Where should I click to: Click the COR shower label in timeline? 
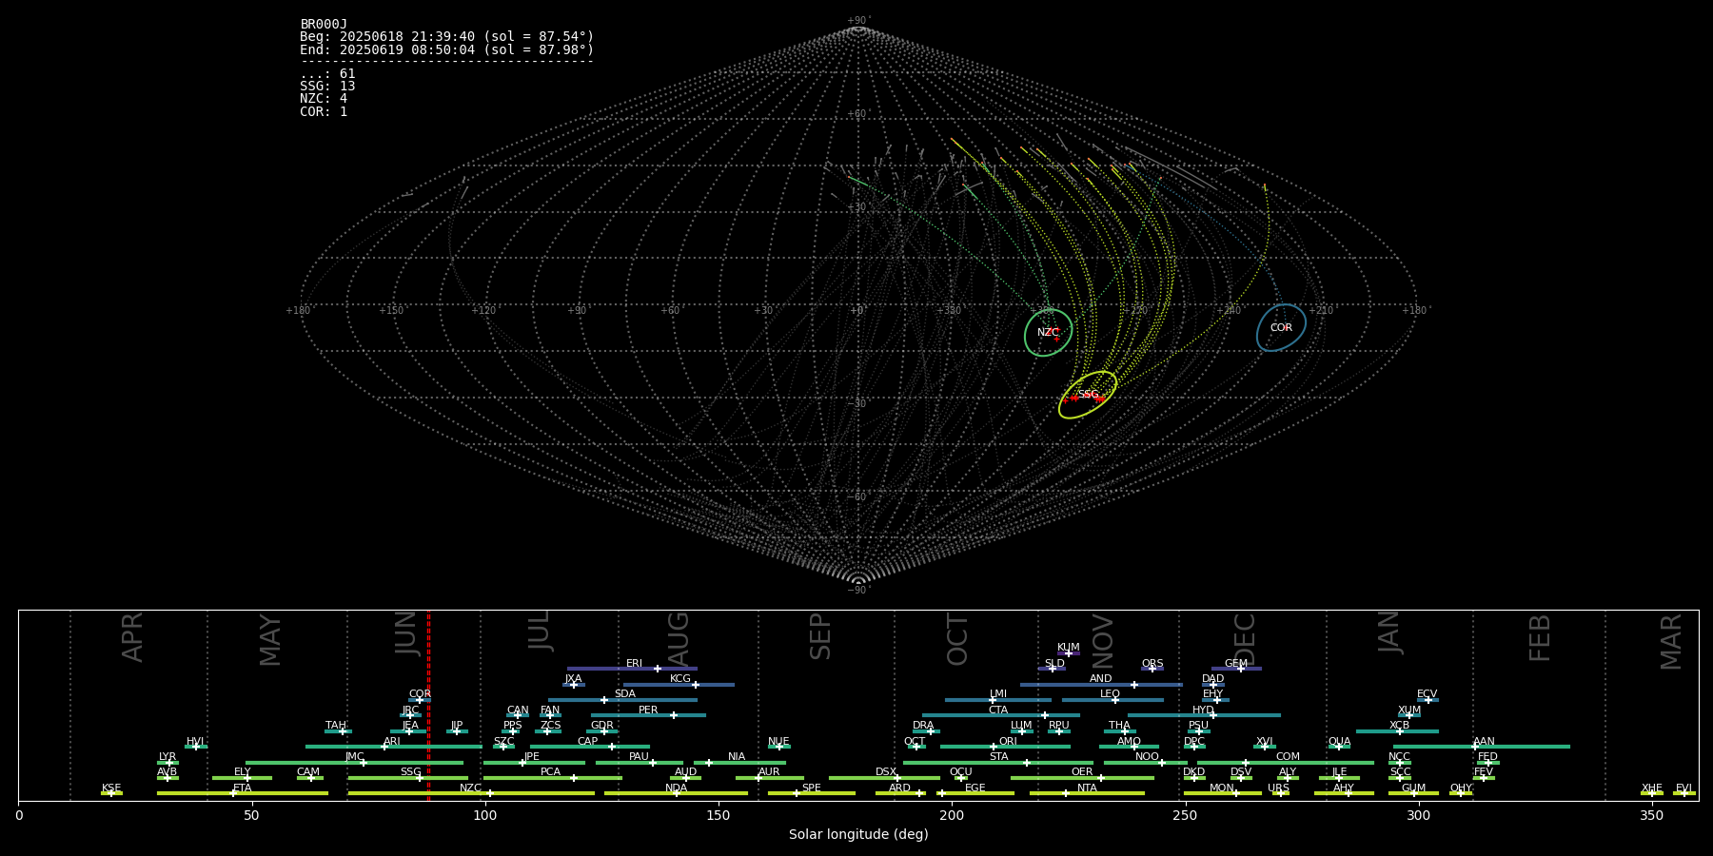point(420,694)
